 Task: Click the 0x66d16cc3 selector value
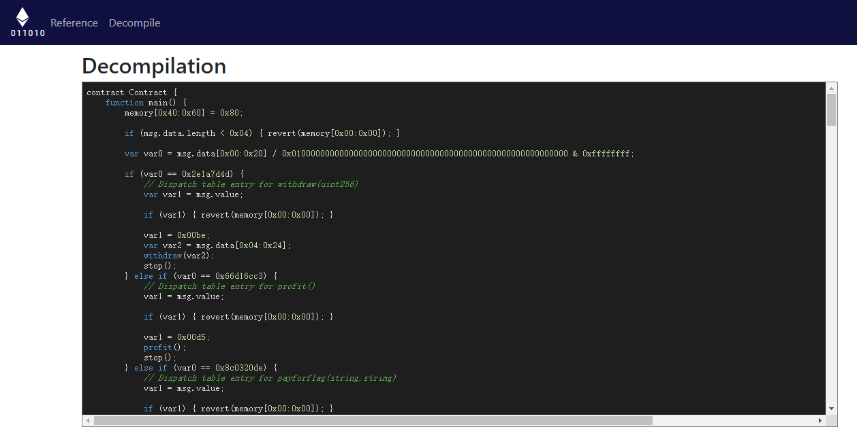[240, 276]
